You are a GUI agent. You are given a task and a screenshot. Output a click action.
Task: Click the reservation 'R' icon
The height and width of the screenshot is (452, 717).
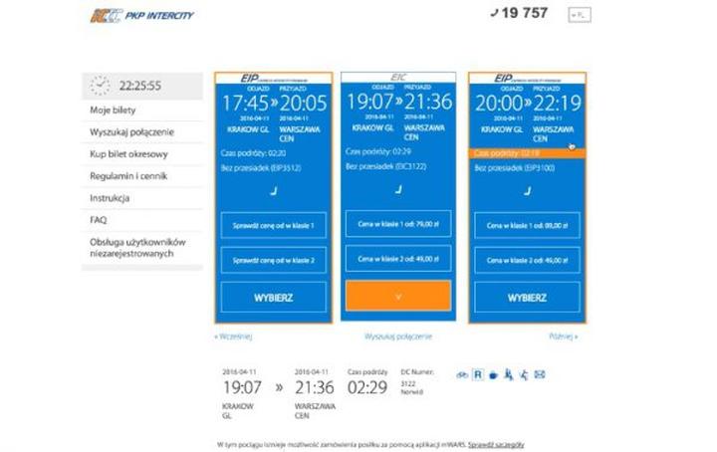pyautogui.click(x=478, y=375)
